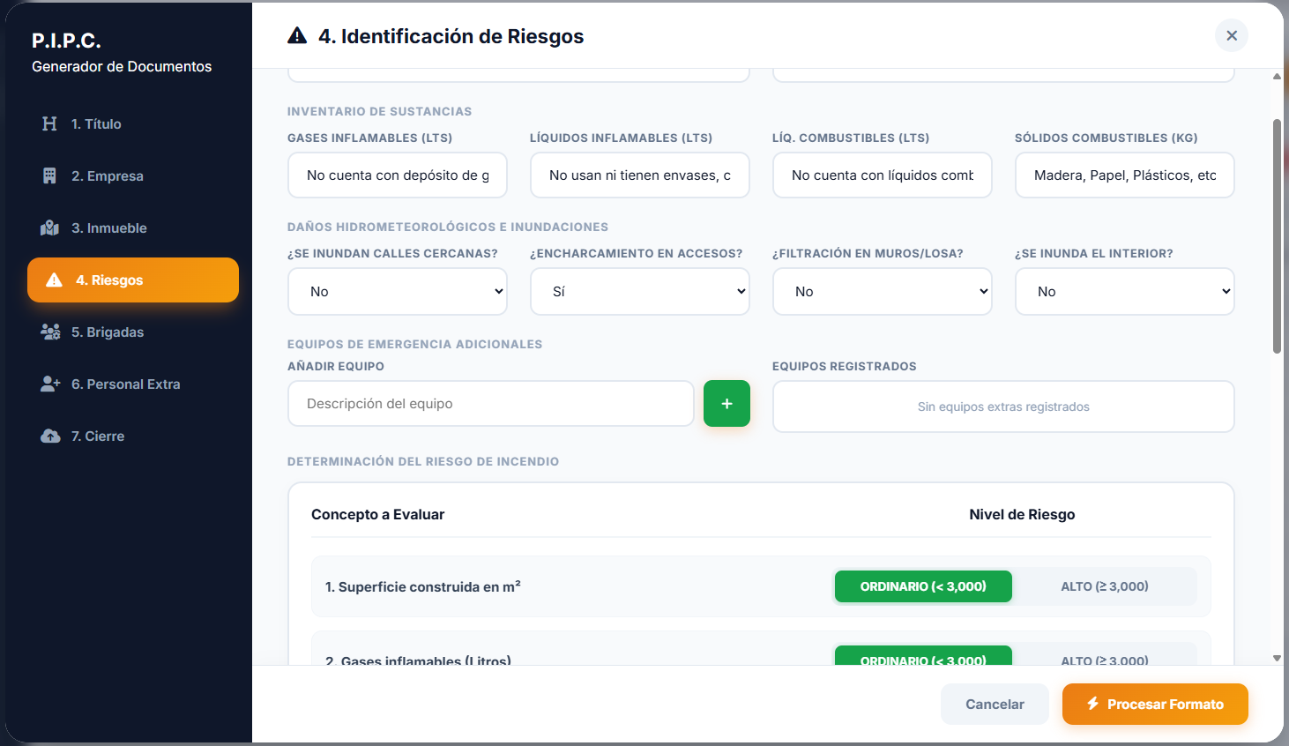This screenshot has height=746, width=1289.
Task: Open the ¿Se inundan calles cercanas? dropdown
Action: point(398,291)
